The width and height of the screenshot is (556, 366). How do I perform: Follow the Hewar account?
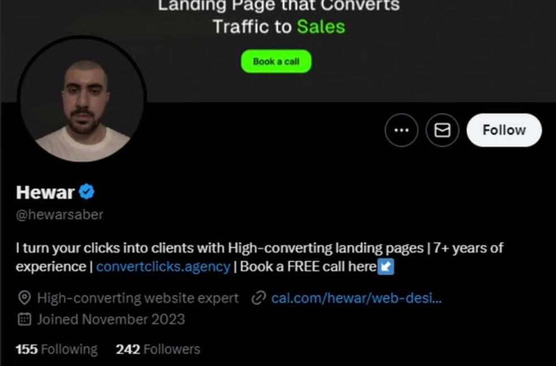tap(504, 130)
